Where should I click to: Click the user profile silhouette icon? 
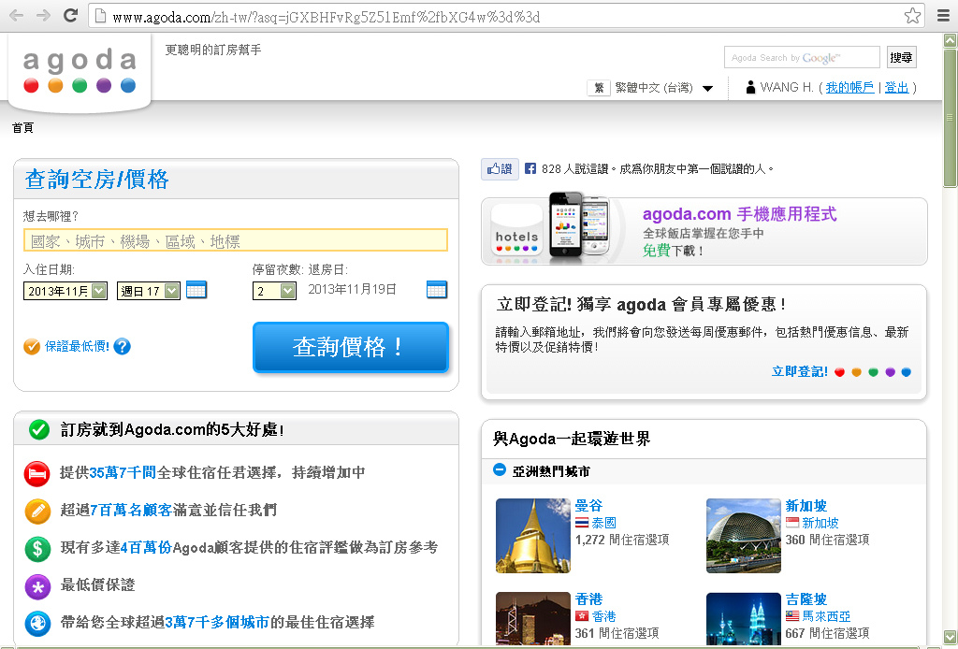click(750, 87)
